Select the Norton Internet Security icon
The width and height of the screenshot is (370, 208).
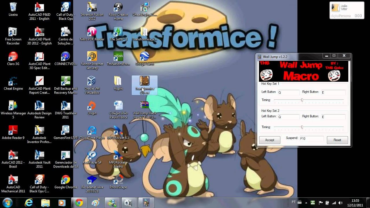pyautogui.click(x=92, y=61)
